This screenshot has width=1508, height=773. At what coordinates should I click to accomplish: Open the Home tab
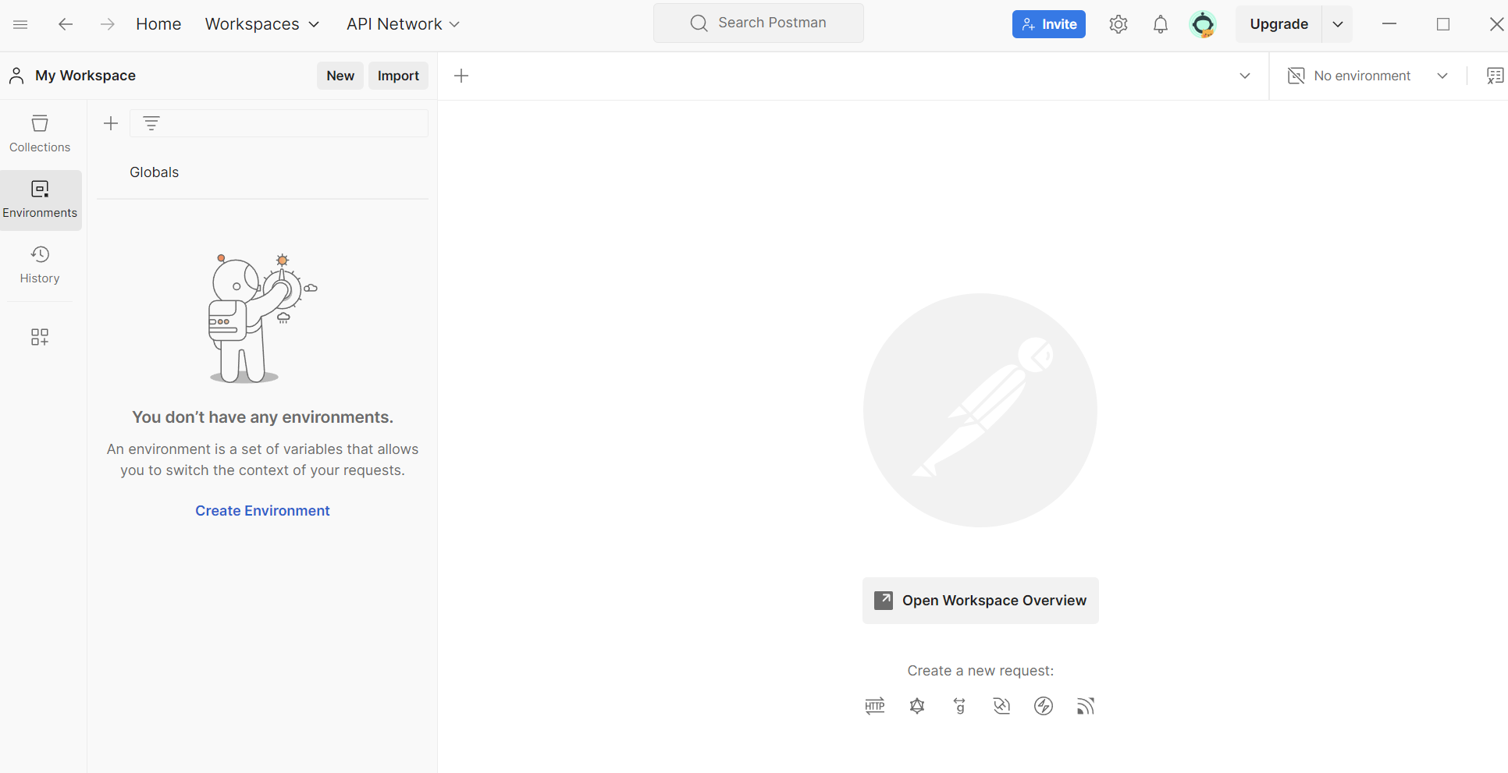point(158,24)
